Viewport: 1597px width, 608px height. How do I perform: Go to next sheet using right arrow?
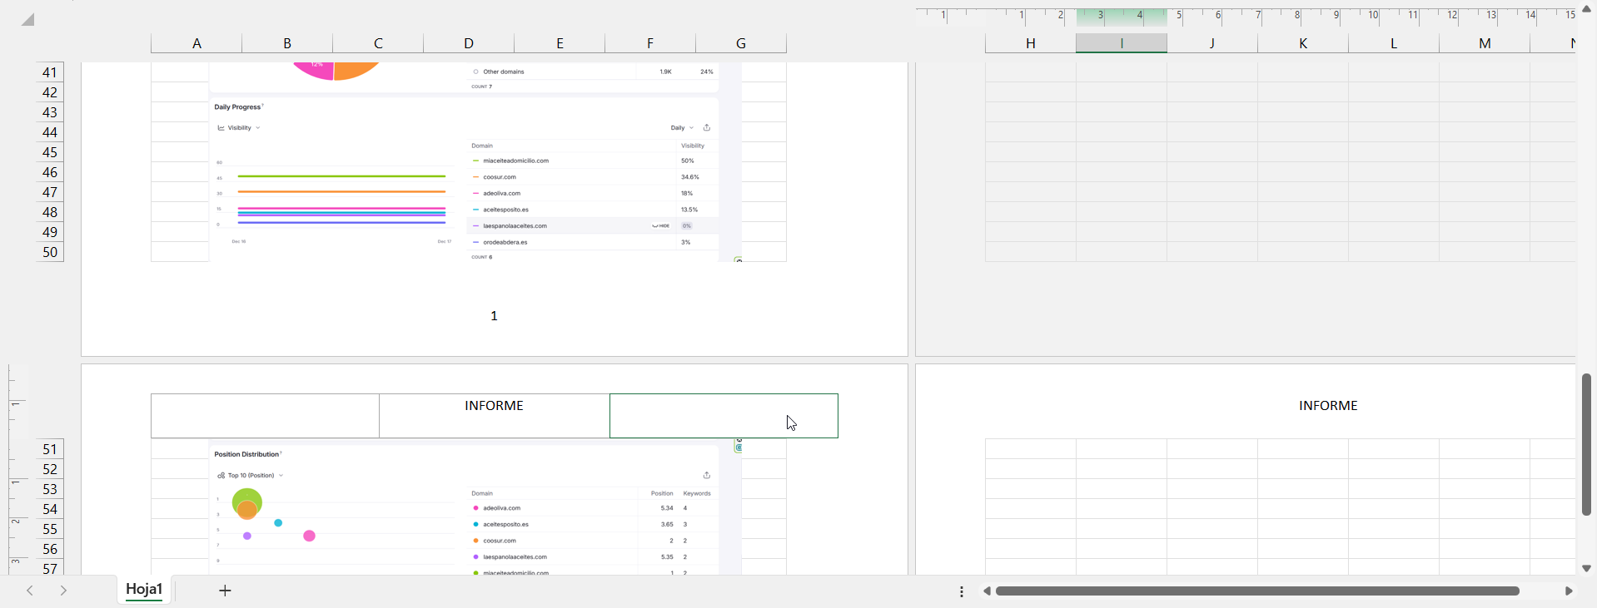[x=63, y=591]
